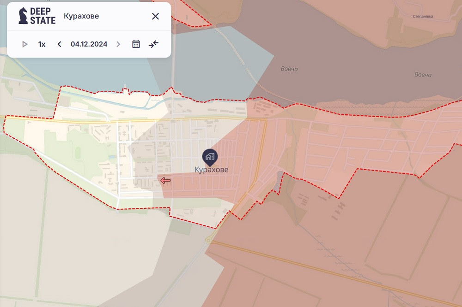Click the roundabout south of Курахове
Image resolution: width=462 pixels, height=307 pixels.
208,240
